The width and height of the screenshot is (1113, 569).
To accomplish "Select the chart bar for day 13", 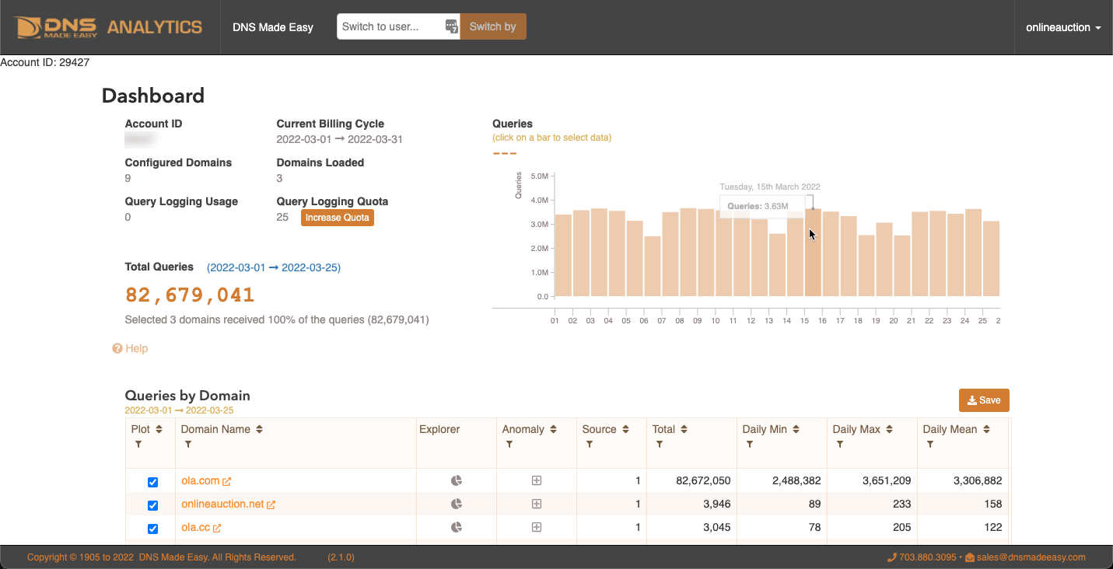I will 777,265.
